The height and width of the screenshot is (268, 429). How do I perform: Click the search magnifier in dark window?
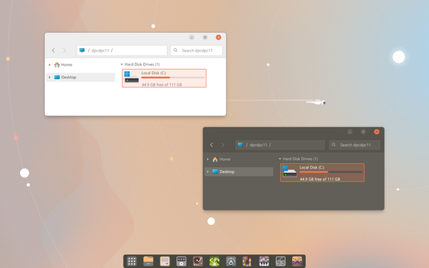(334, 145)
